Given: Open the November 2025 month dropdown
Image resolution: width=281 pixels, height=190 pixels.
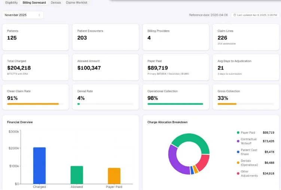Looking at the screenshot, I should tap(23, 15).
